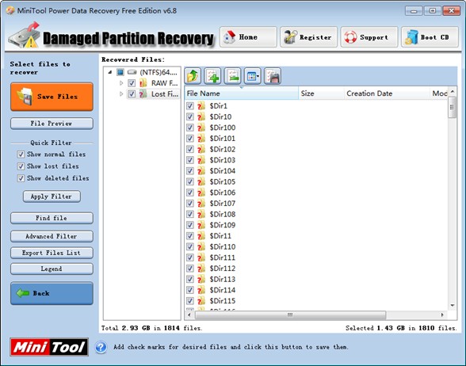
Task: Collapse the NTFS partition tree node
Action: [110, 72]
